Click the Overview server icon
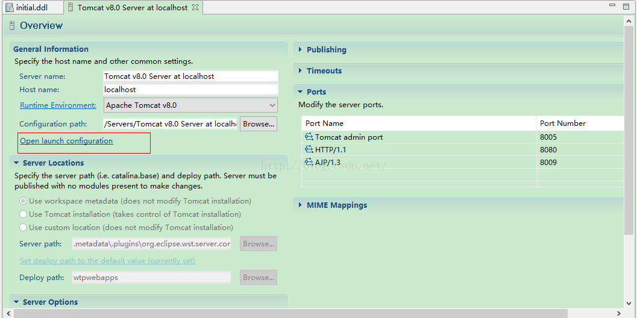637x318 pixels. click(x=12, y=25)
